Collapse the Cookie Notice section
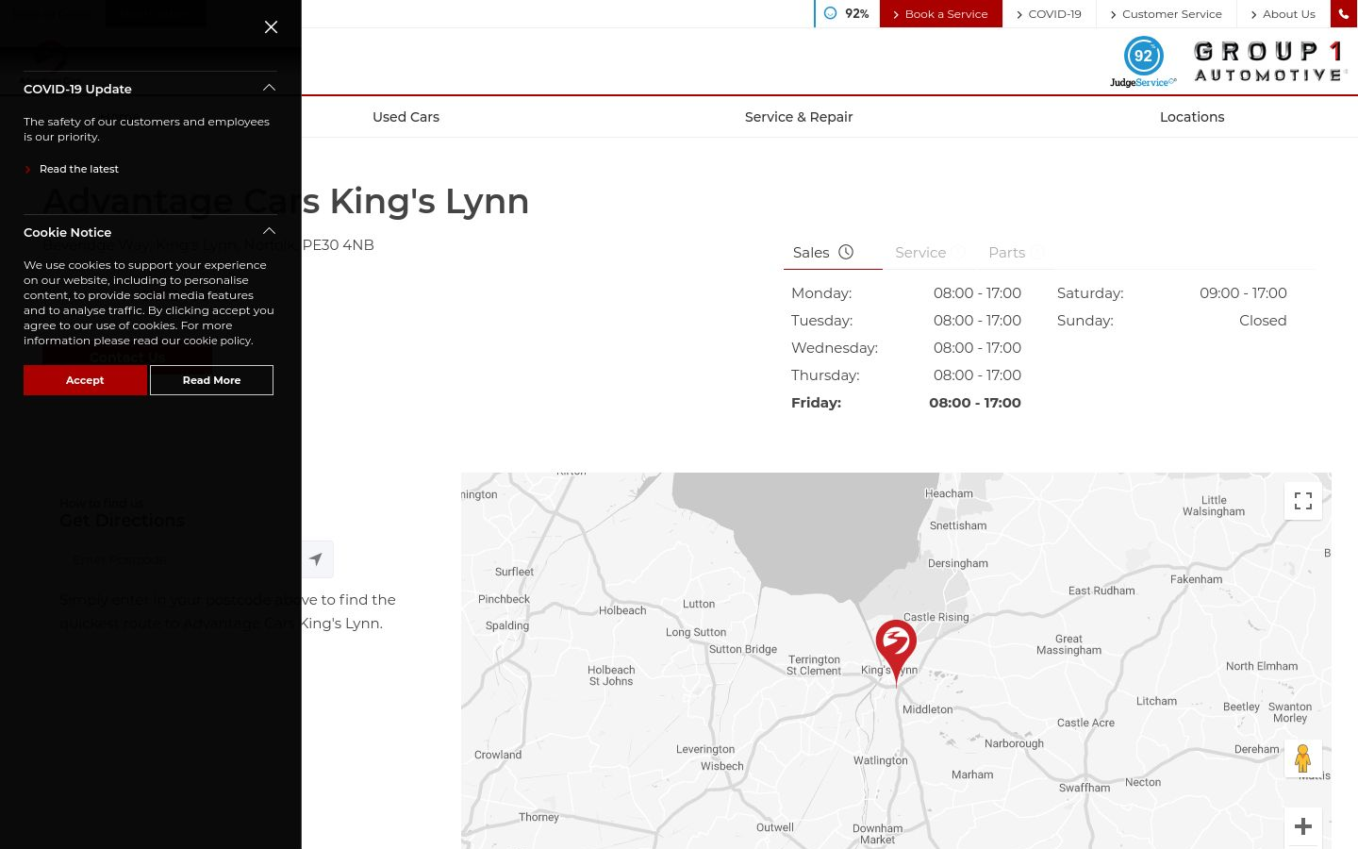This screenshot has height=849, width=1358. (269, 231)
